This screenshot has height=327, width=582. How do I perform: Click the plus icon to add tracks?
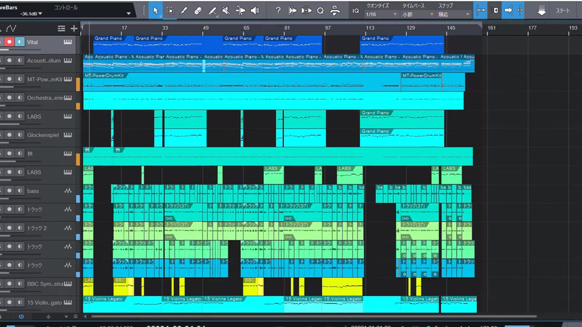74,28
